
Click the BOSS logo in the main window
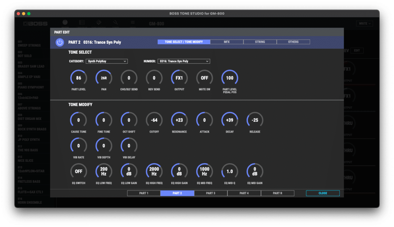[35, 23]
